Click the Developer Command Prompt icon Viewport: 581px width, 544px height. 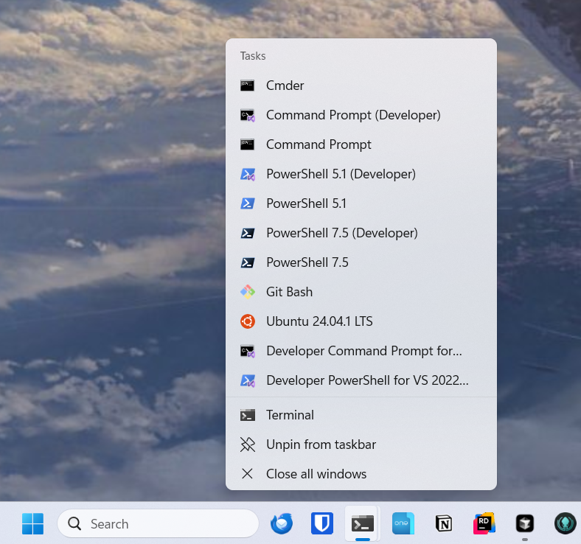coord(248,351)
